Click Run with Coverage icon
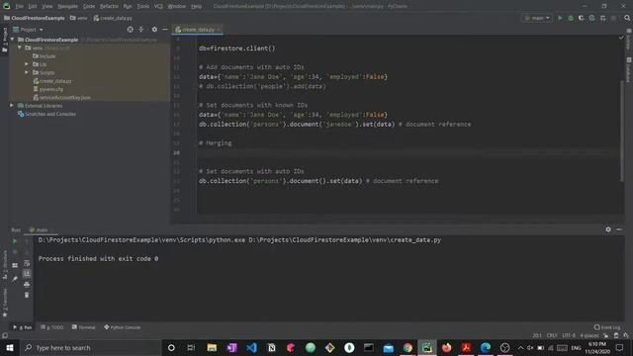633x356 pixels. [x=582, y=18]
